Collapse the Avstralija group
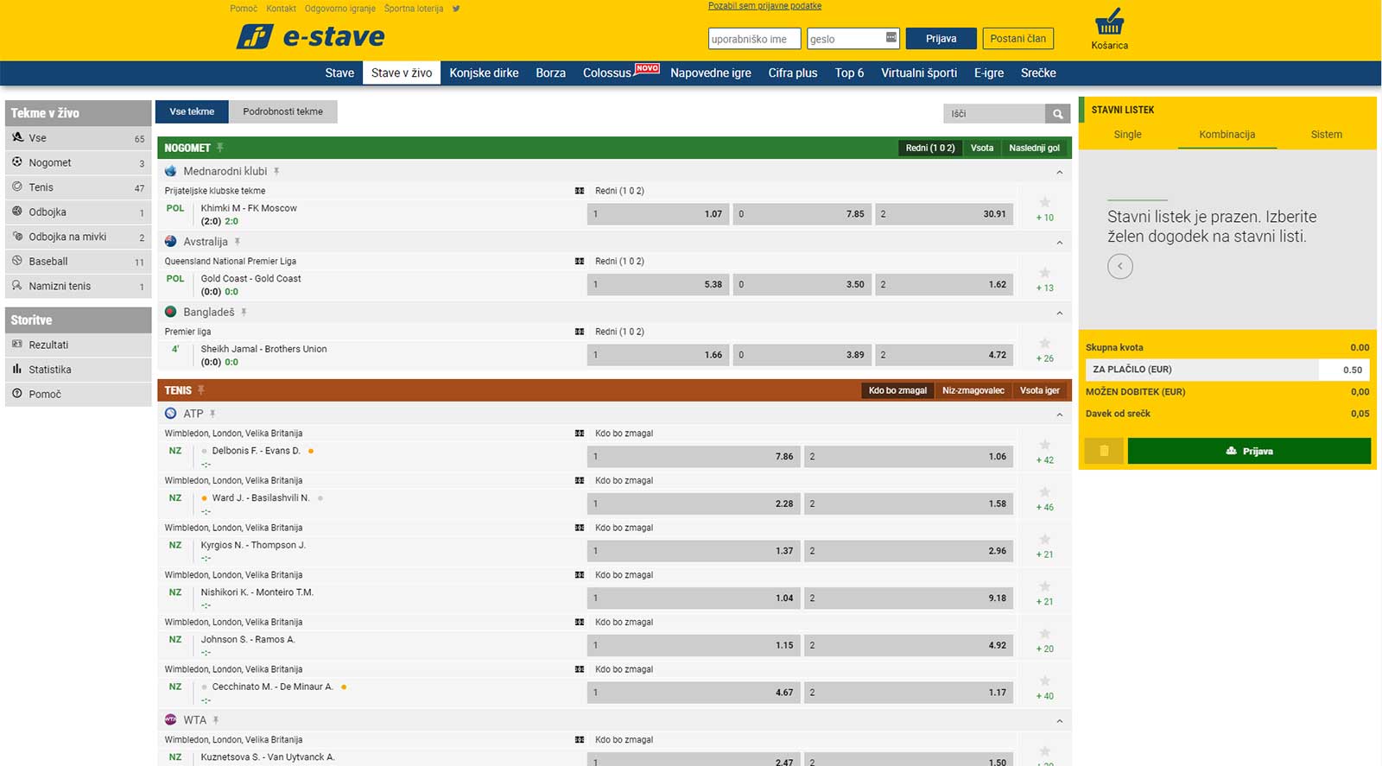1382x766 pixels. [1059, 243]
